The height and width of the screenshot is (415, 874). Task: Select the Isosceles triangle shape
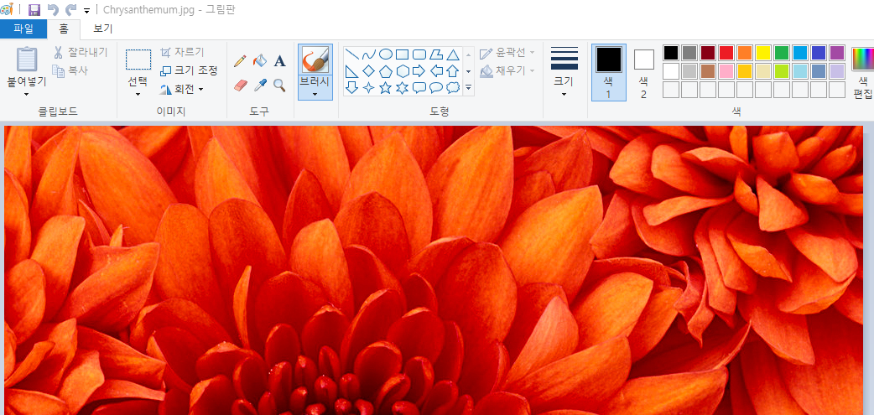pos(453,54)
